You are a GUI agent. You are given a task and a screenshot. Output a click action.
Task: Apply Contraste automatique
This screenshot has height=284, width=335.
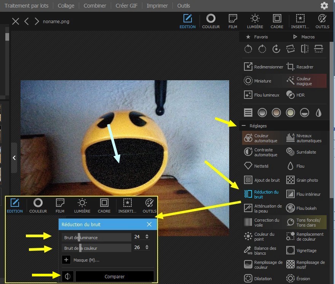click(x=261, y=152)
